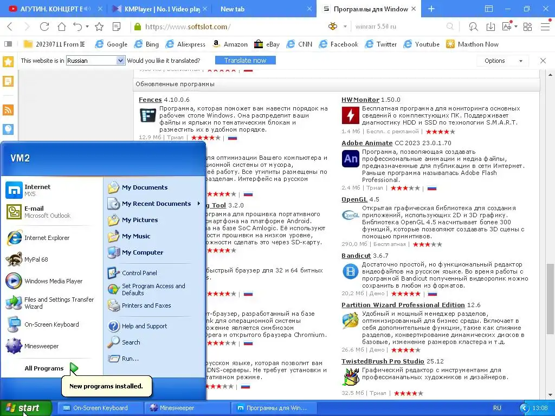Focus the address bar with softslot.com
This screenshot has width=555, height=416.
pyautogui.click(x=227, y=27)
